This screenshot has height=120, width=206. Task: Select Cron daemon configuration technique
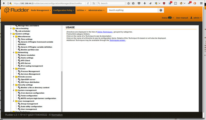(x=32, y=93)
